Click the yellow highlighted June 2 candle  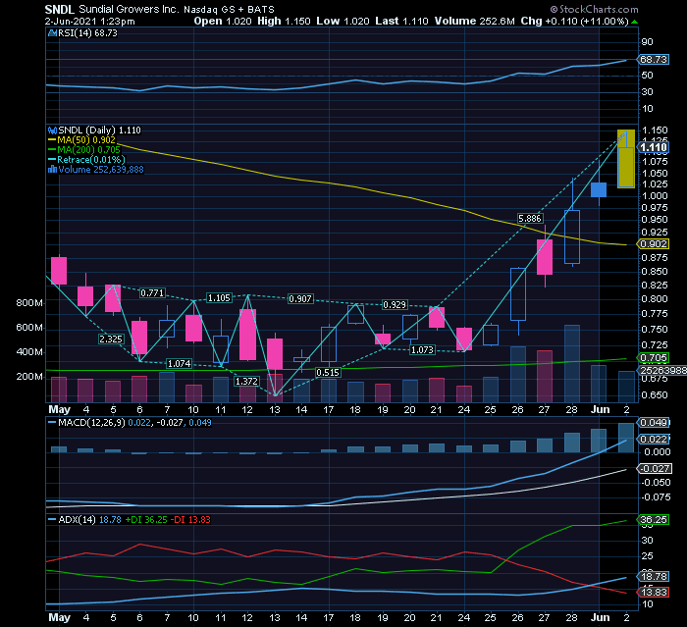[626, 159]
